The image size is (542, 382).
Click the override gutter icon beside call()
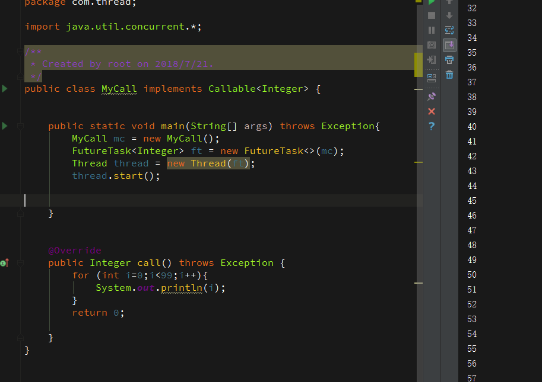(x=5, y=263)
